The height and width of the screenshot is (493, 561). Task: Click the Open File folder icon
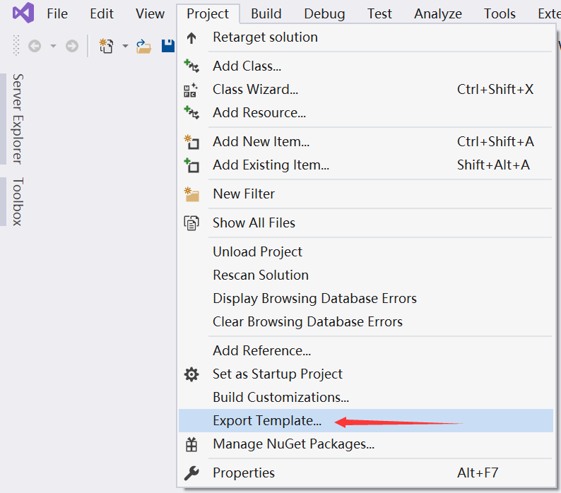click(144, 46)
